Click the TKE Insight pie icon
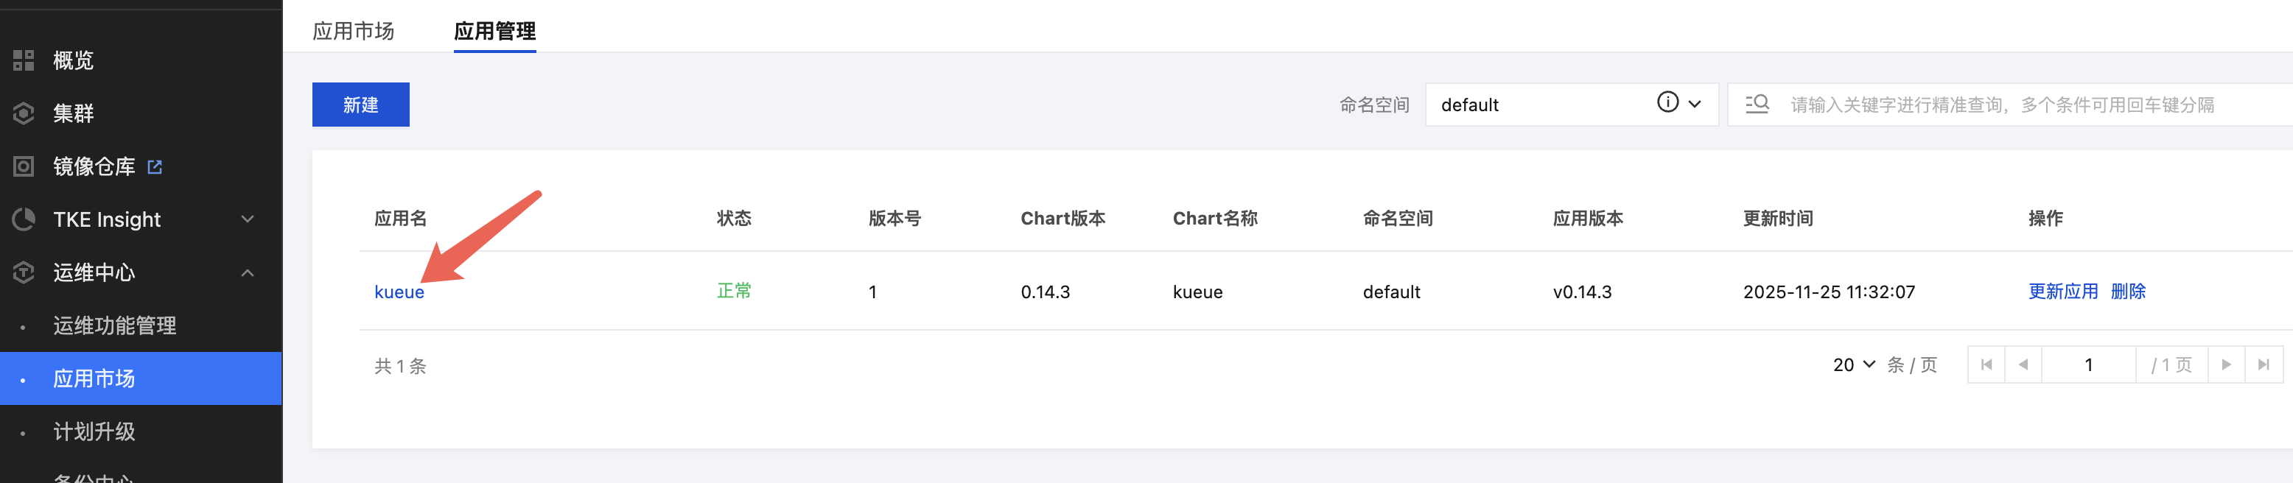This screenshot has height=483, width=2293. 24,219
